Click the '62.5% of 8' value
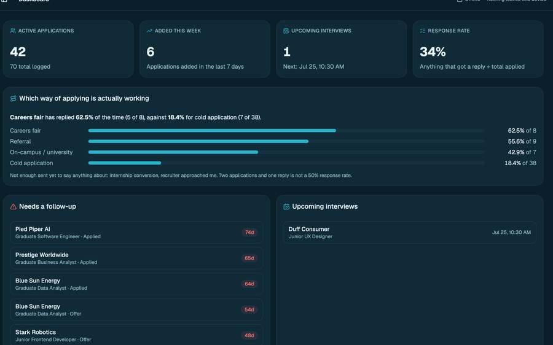553x345 pixels. pyautogui.click(x=522, y=130)
